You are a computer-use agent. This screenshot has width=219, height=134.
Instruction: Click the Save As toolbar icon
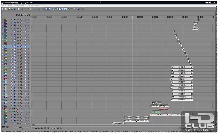pyautogui.click(x=12, y=9)
